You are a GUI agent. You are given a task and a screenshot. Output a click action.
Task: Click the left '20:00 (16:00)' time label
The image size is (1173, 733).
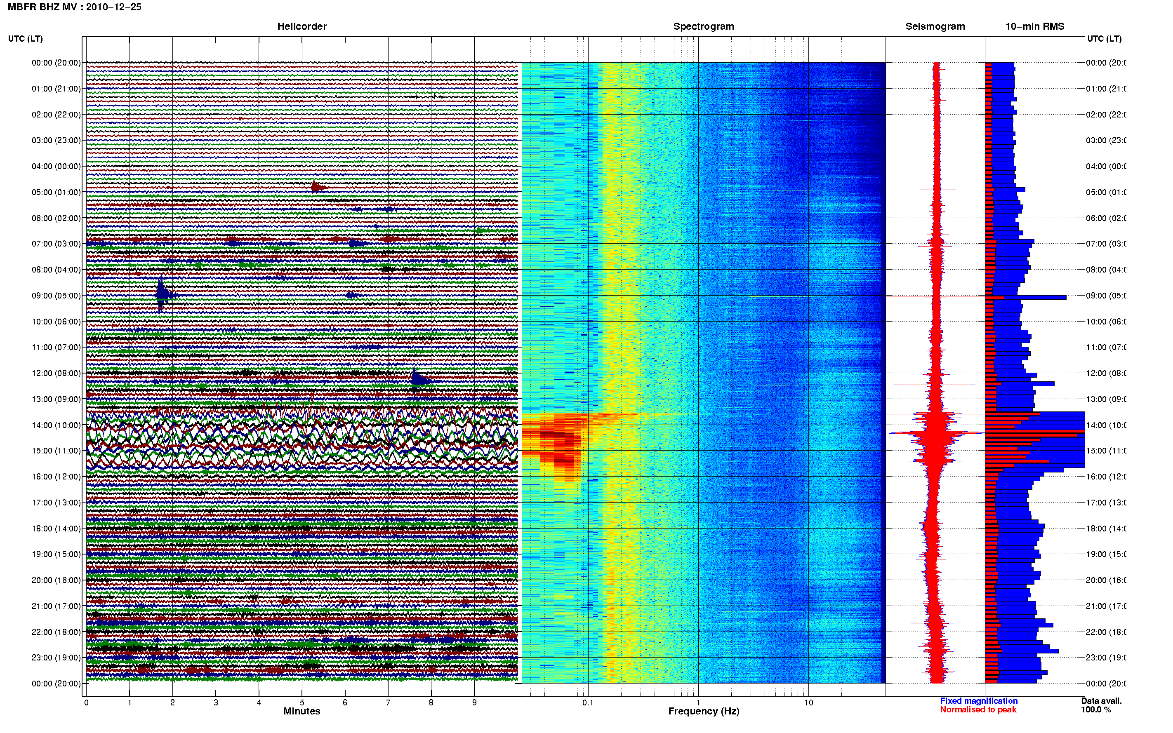[x=56, y=580]
